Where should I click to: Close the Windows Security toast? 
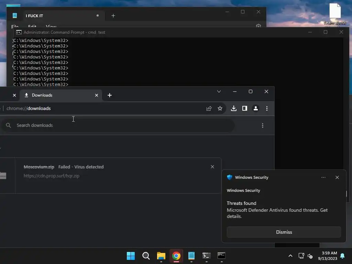tap(337, 177)
